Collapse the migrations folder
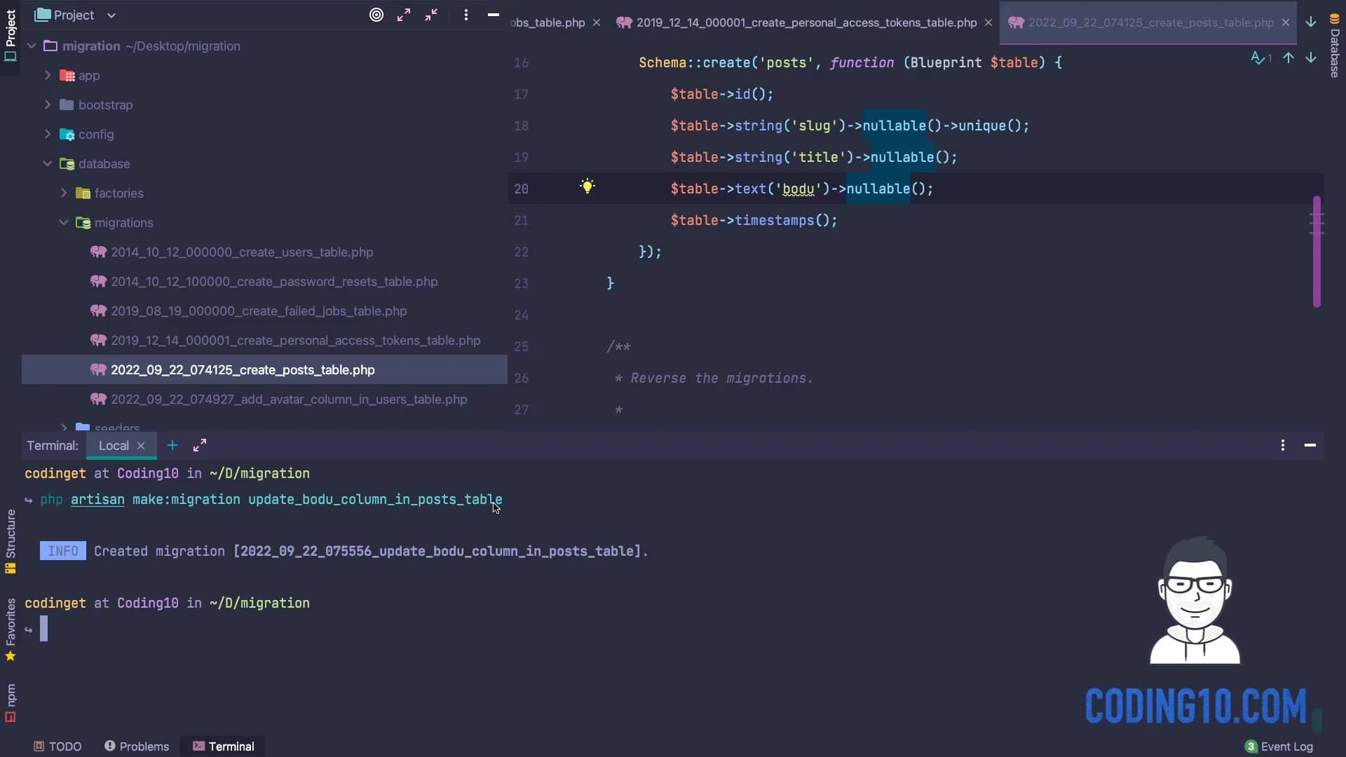1346x757 pixels. [x=64, y=222]
